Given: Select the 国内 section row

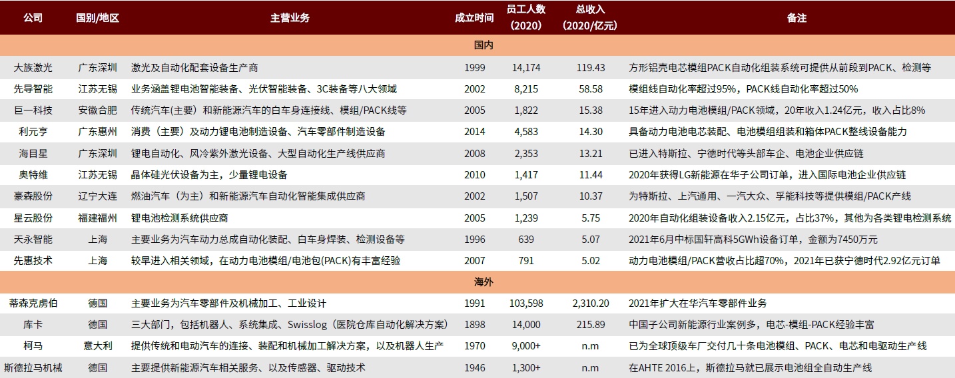Looking at the screenshot, I should click(x=478, y=46).
